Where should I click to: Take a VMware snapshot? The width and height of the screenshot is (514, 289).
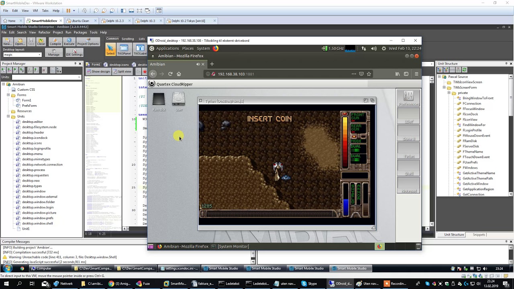96,10
